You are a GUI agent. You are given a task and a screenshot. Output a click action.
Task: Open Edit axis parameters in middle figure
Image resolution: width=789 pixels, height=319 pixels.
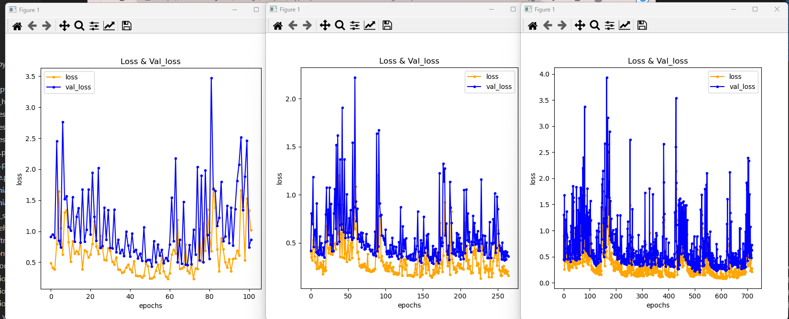pos(370,25)
